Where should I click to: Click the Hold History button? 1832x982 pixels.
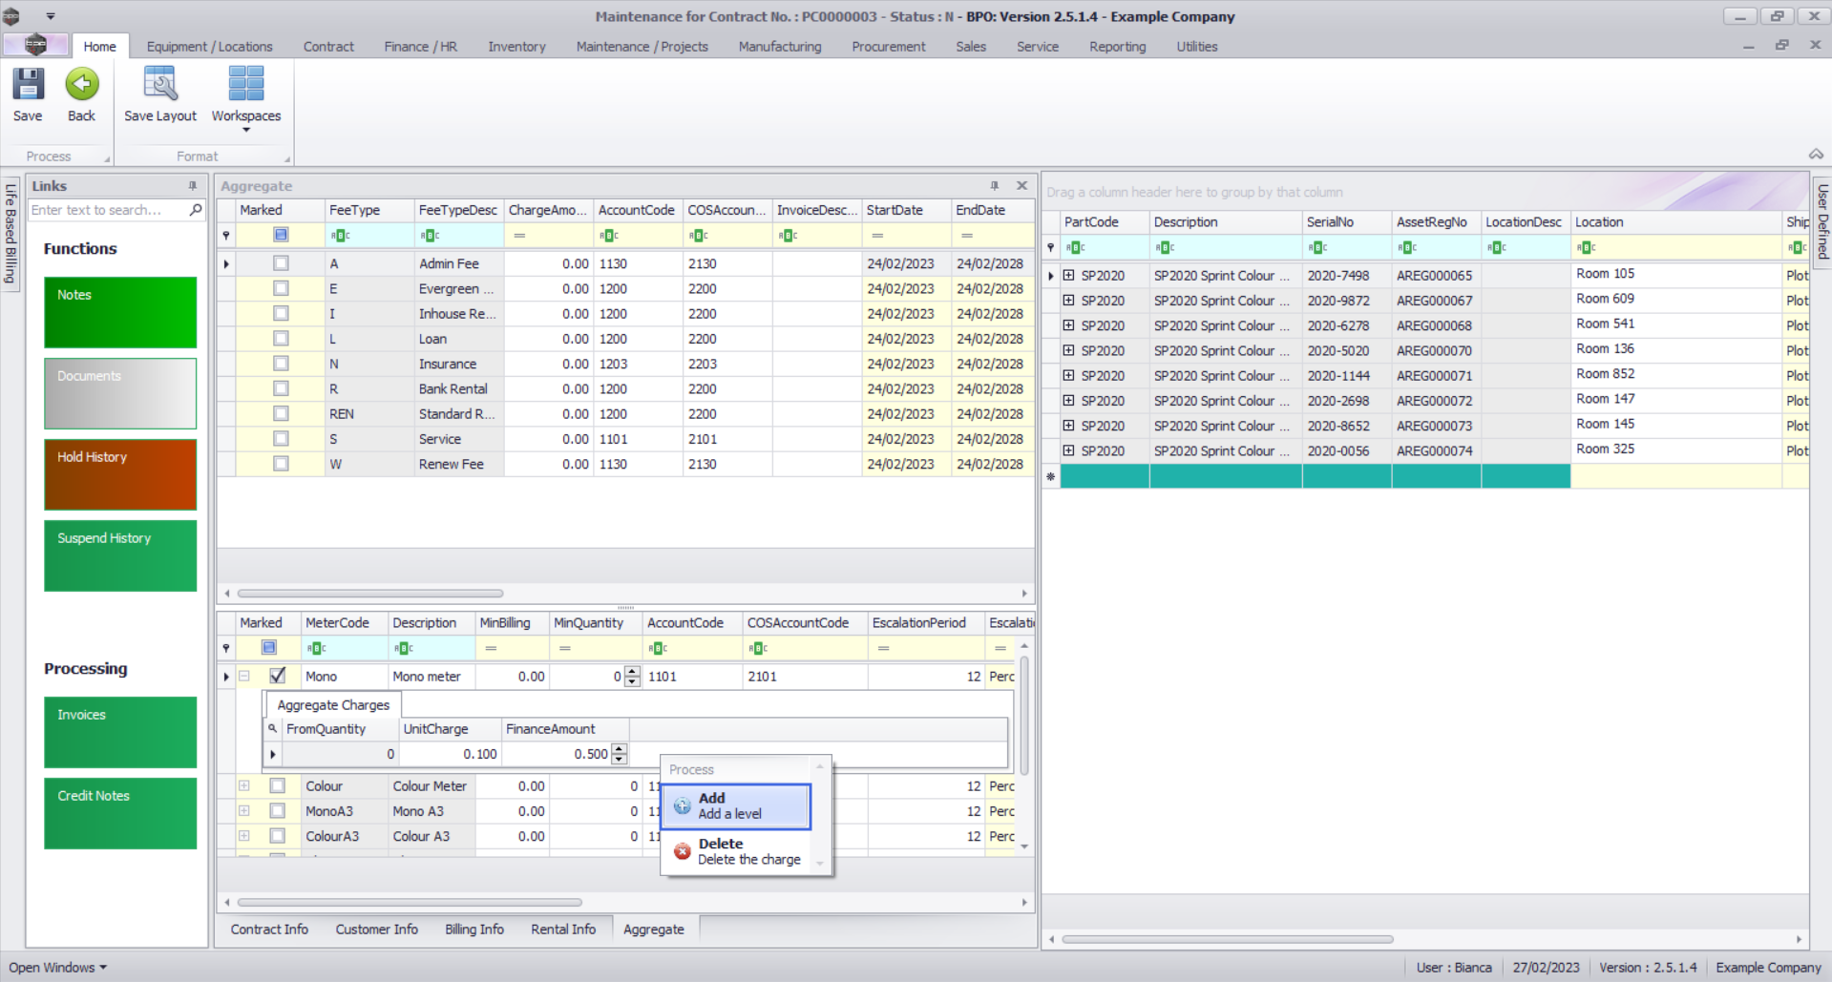120,474
